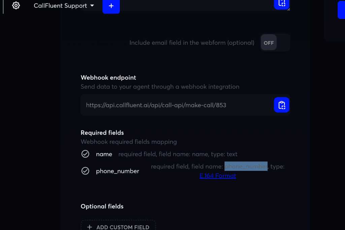Image resolution: width=345 pixels, height=230 pixels.
Task: Copy the webhook URL using its clipboard icon
Action: tap(282, 105)
